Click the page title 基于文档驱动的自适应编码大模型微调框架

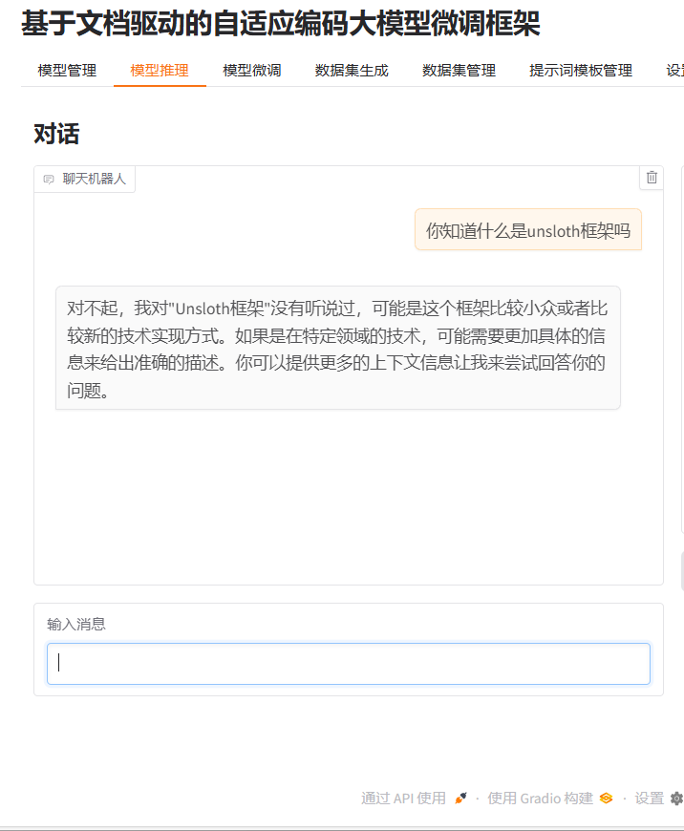(281, 23)
